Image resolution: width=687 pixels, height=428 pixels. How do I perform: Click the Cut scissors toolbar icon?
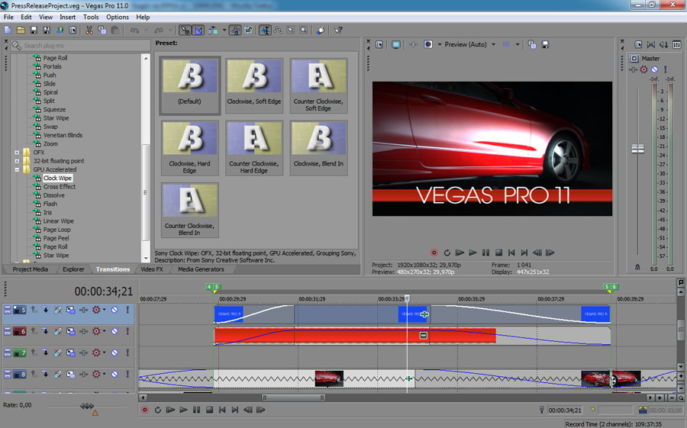click(x=89, y=31)
